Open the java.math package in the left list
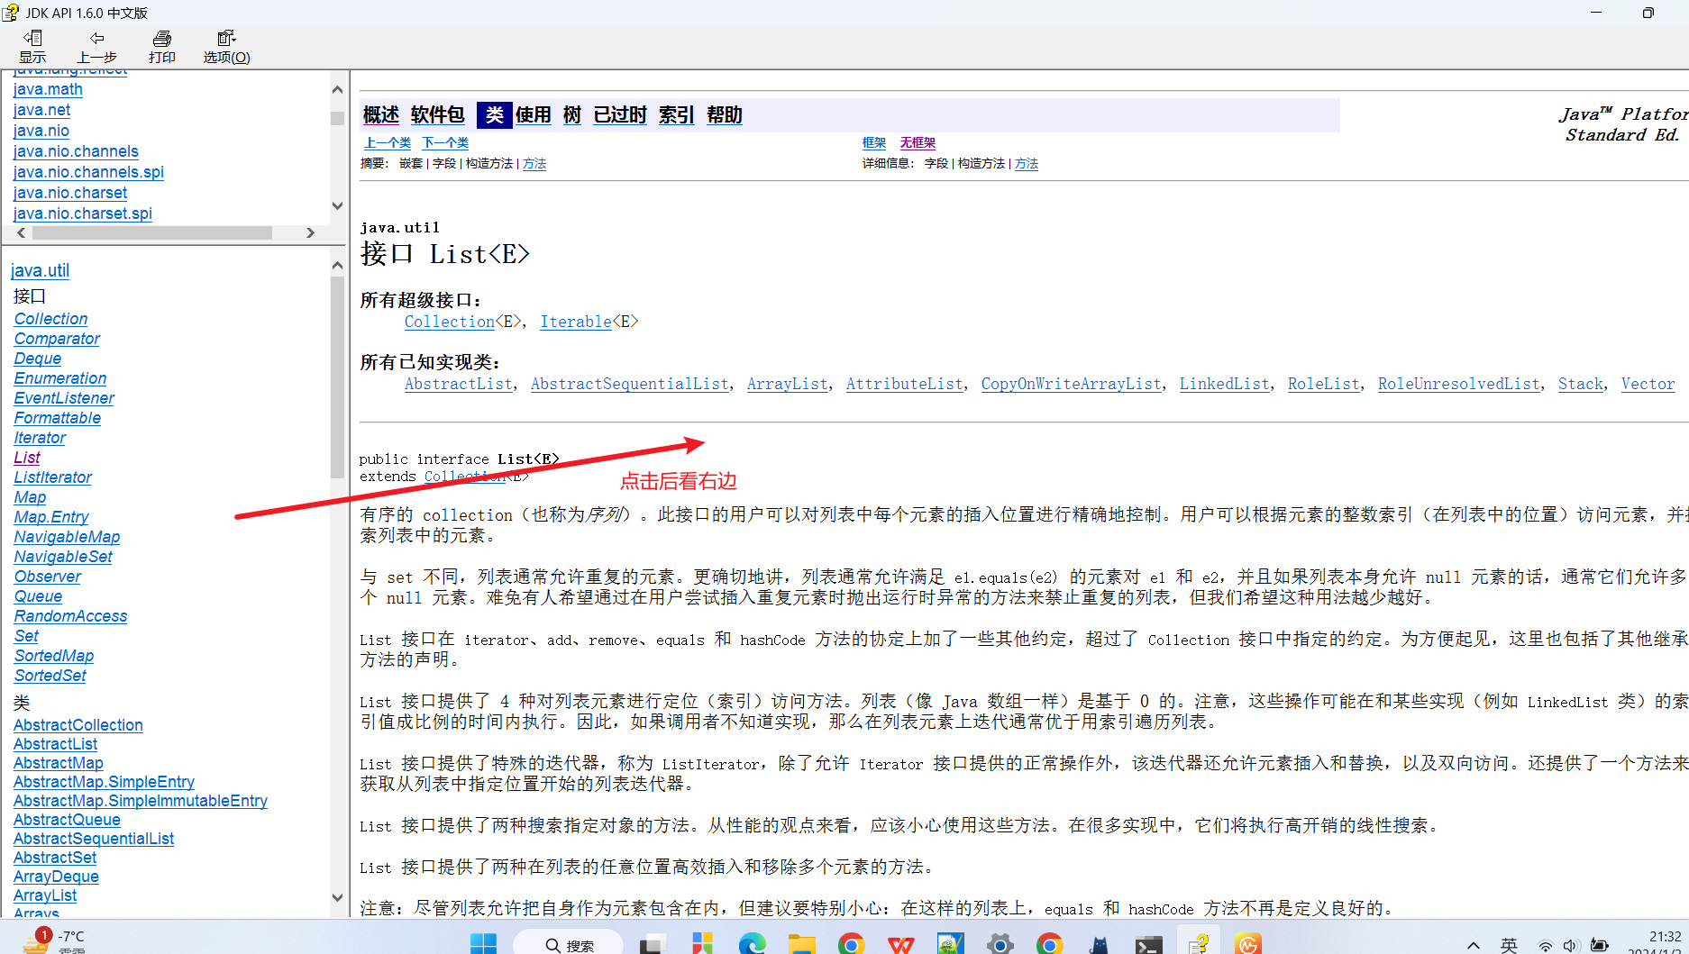This screenshot has width=1689, height=954. 48,89
